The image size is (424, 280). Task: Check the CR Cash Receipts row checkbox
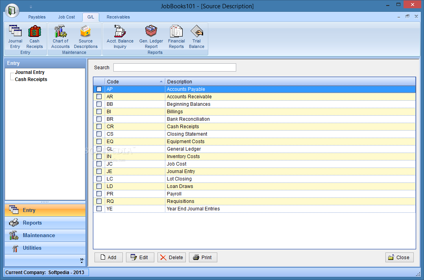tap(99, 126)
